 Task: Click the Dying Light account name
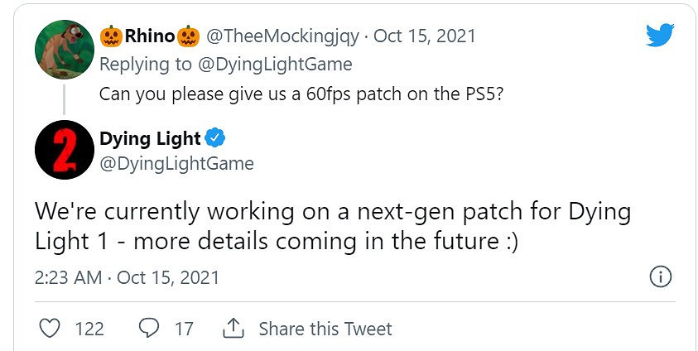coord(150,138)
